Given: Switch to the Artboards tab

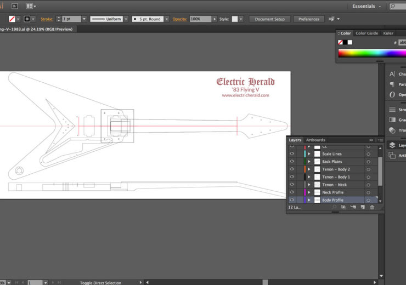Looking at the screenshot, I should click(315, 140).
